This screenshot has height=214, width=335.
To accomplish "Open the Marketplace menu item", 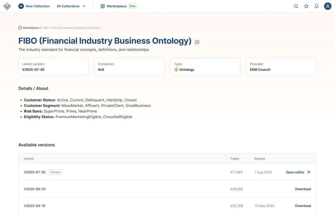I will pyautogui.click(x=116, y=6).
